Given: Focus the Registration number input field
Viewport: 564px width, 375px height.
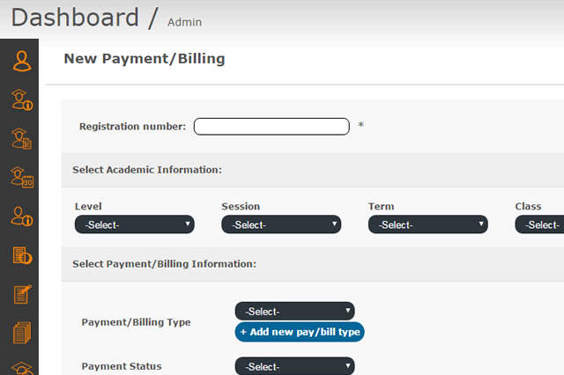Looking at the screenshot, I should click(x=271, y=126).
